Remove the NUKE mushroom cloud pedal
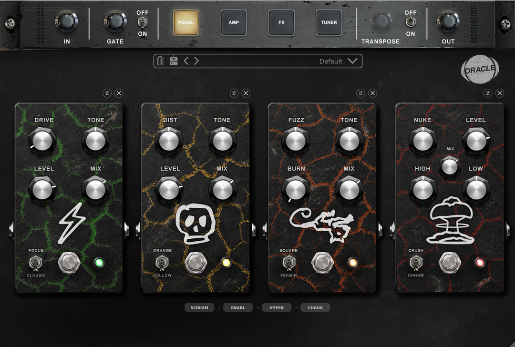Screen dimensions: 515x347 tap(500, 93)
